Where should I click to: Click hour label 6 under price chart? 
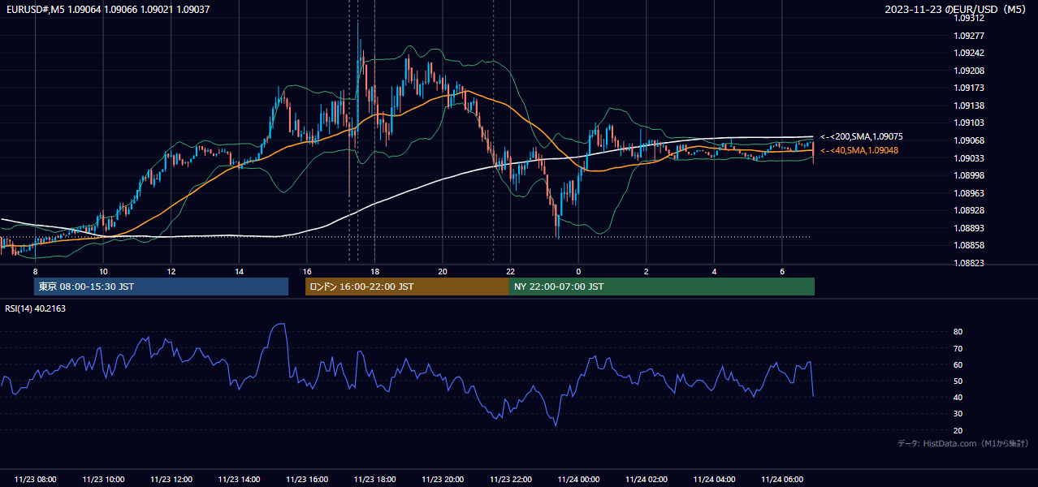[x=781, y=271]
